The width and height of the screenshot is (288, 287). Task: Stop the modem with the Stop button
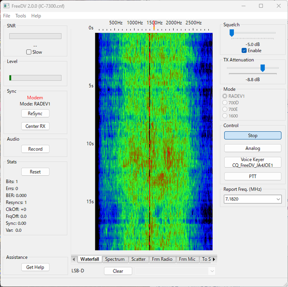[252, 135]
